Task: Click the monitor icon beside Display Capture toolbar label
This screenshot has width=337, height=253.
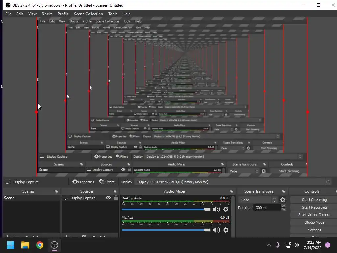Action: [x=7, y=182]
